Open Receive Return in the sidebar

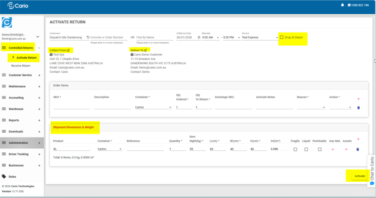[21, 66]
